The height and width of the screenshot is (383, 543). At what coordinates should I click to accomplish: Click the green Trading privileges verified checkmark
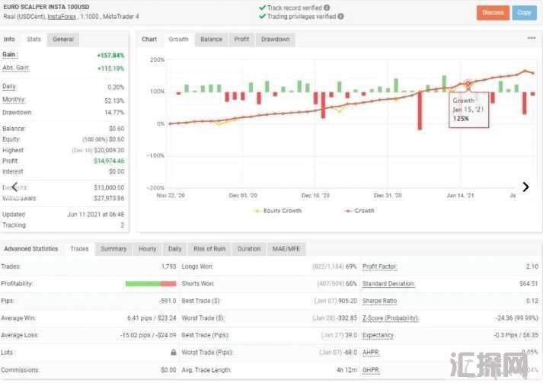click(262, 16)
